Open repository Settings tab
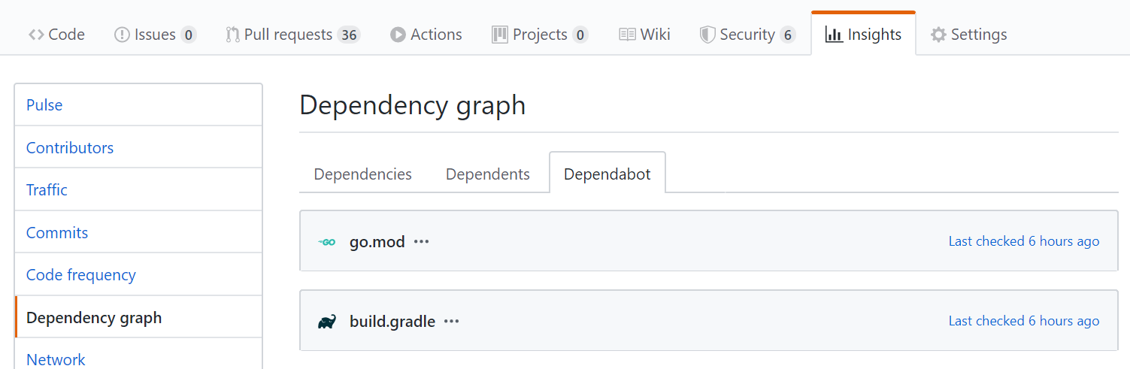Viewport: 1130px width, 369px height. pyautogui.click(x=968, y=35)
